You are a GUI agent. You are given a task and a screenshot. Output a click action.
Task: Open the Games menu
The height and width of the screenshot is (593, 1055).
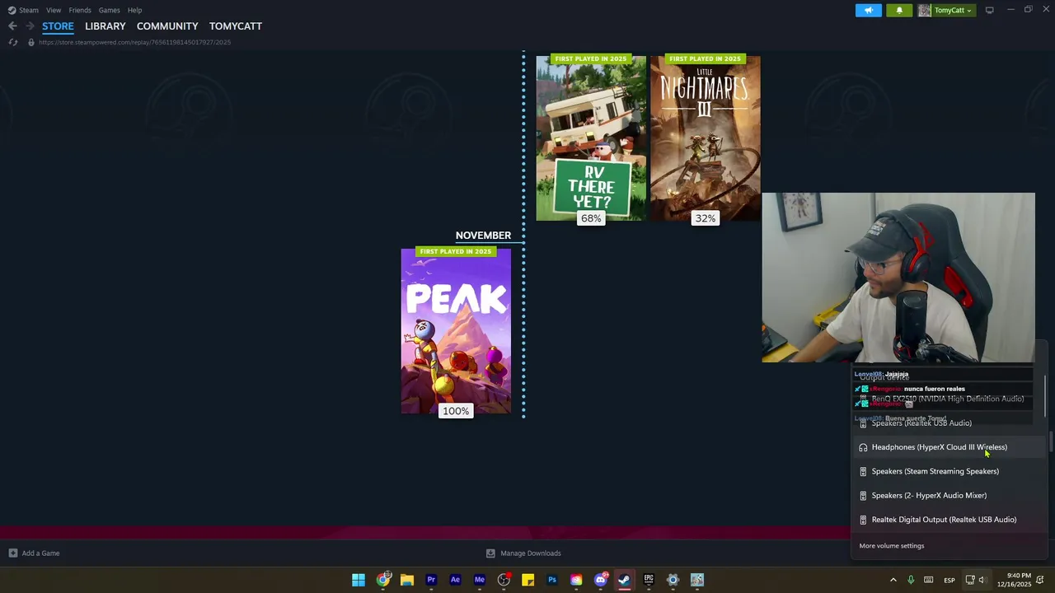click(x=109, y=10)
